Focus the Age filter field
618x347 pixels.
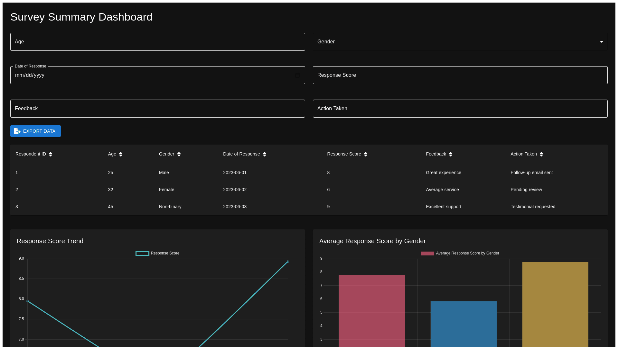(x=157, y=42)
